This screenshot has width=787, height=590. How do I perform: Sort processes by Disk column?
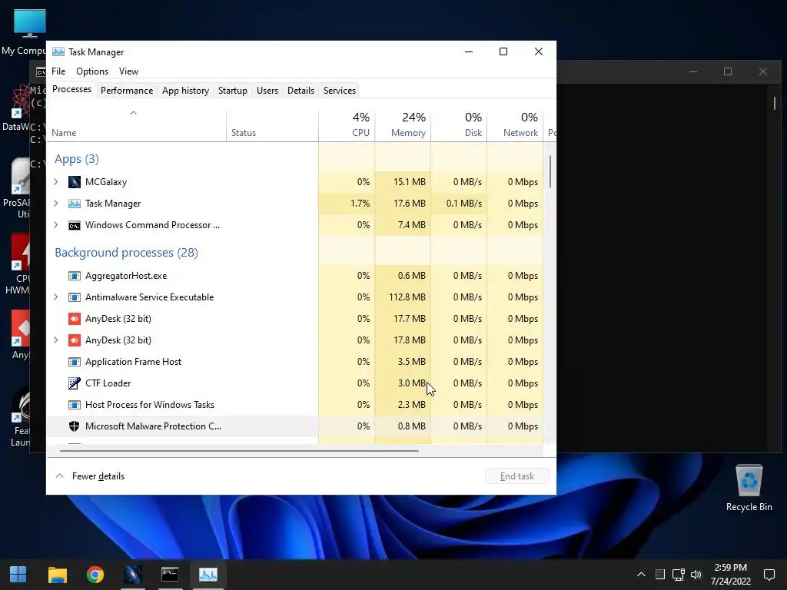(459, 124)
